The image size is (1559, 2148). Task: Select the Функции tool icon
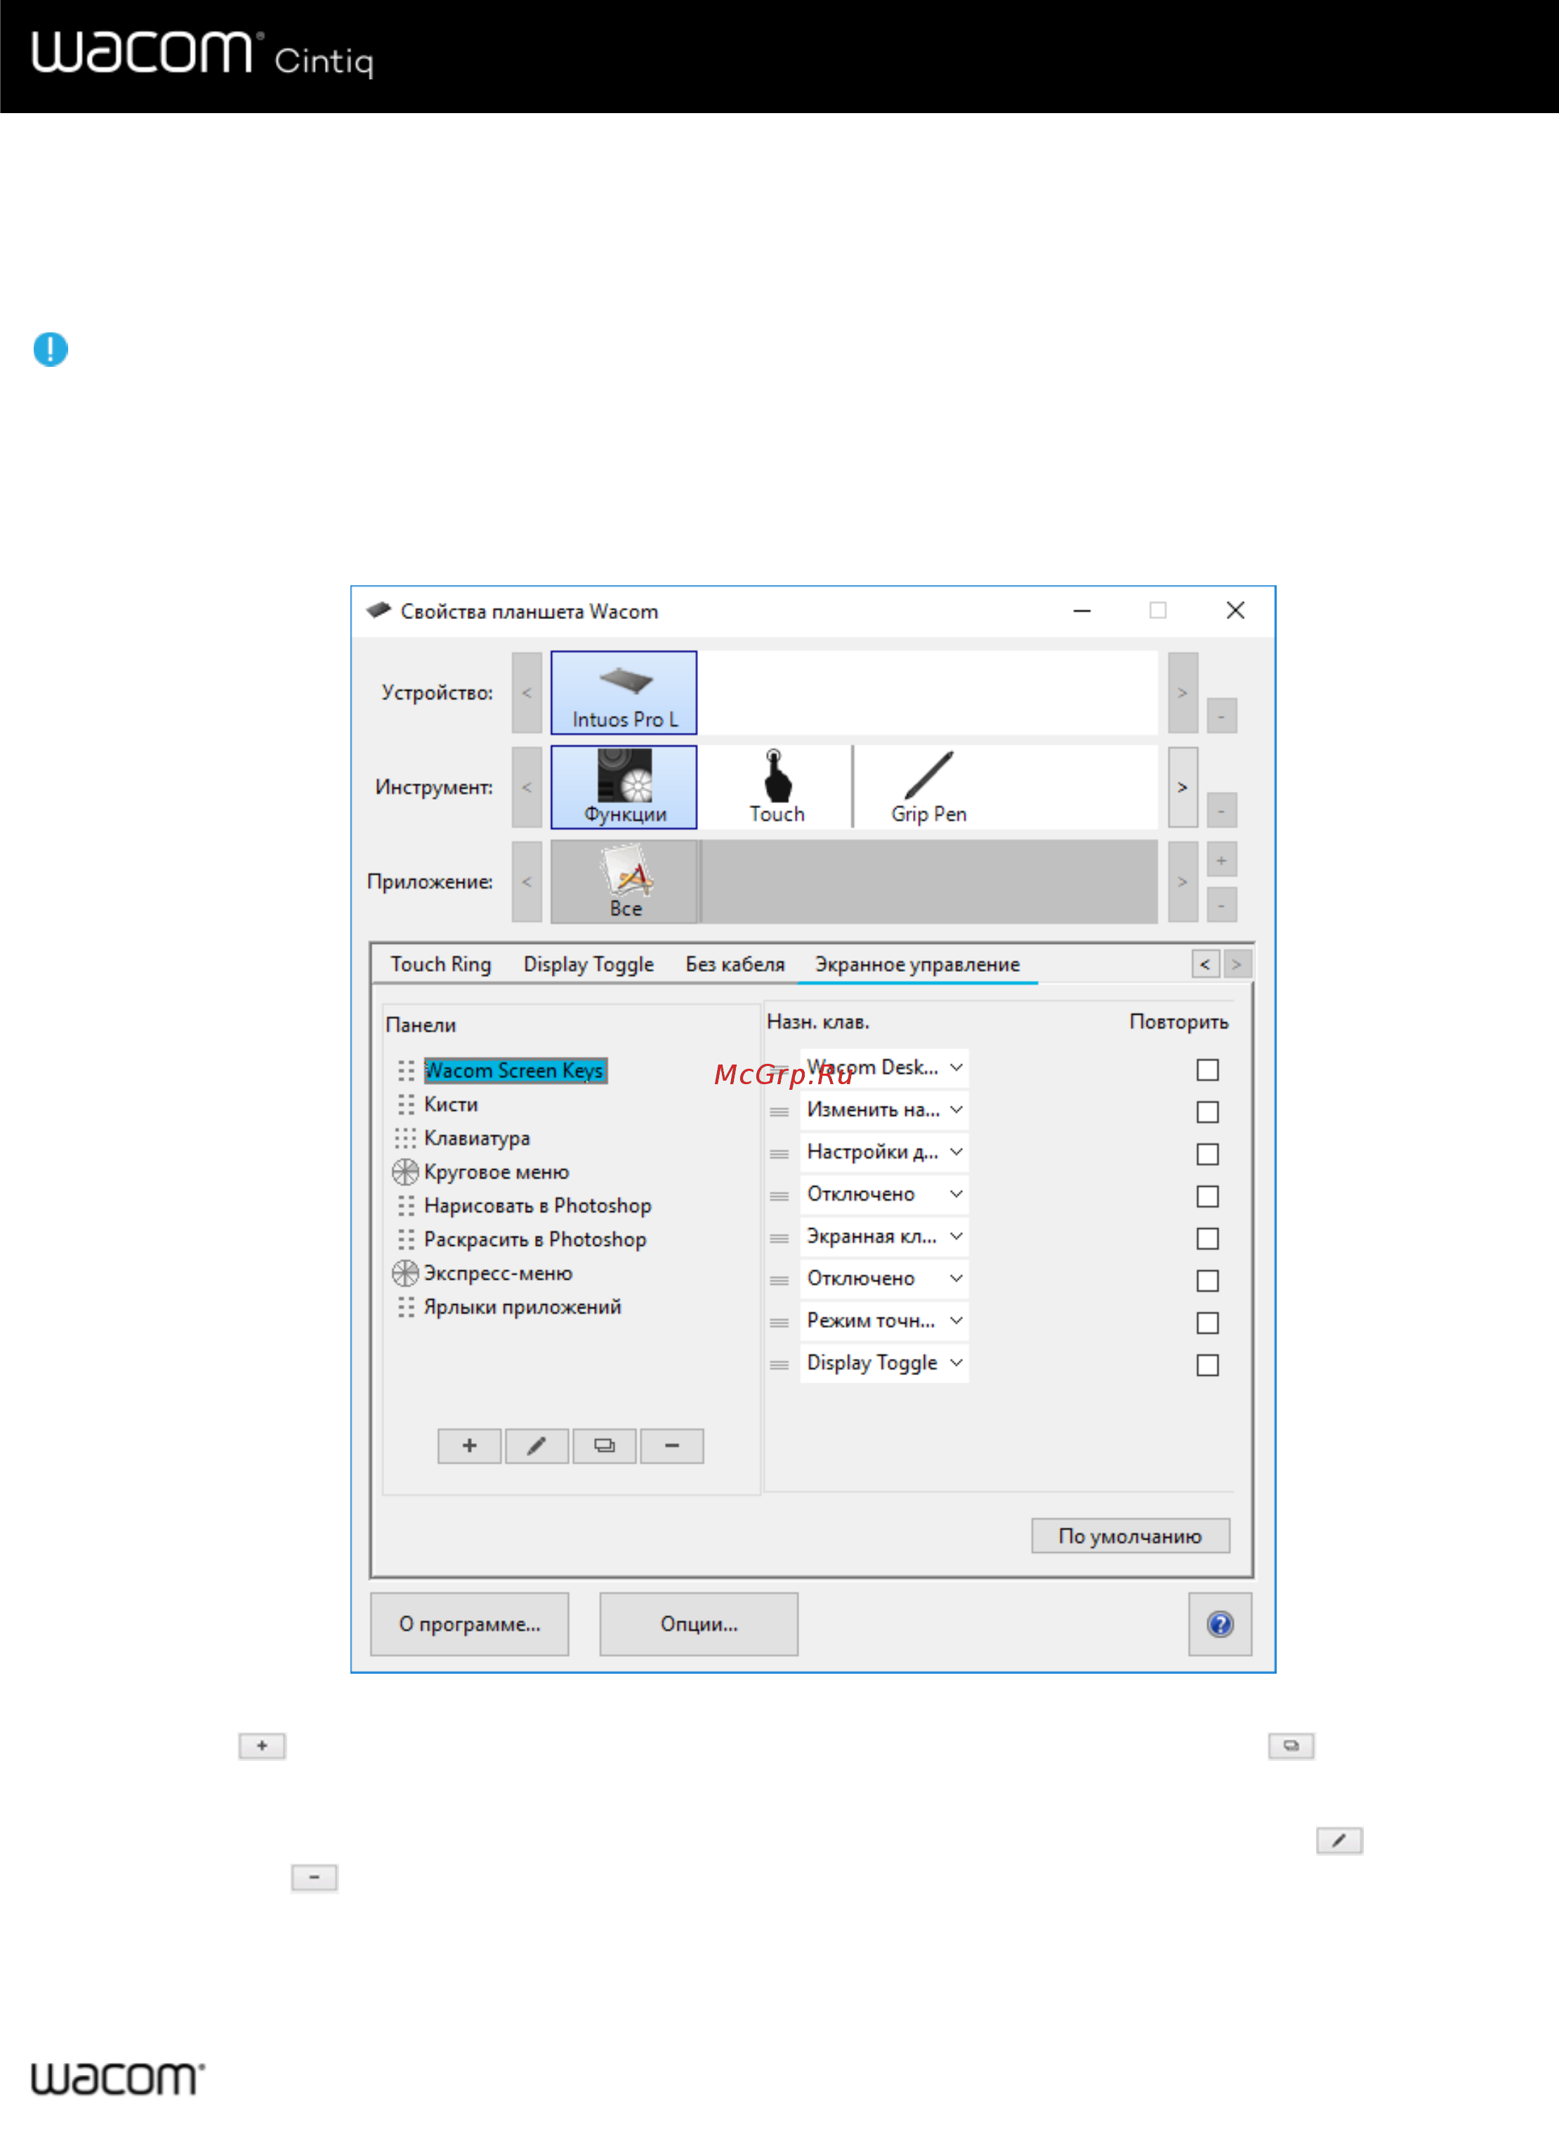click(x=624, y=787)
